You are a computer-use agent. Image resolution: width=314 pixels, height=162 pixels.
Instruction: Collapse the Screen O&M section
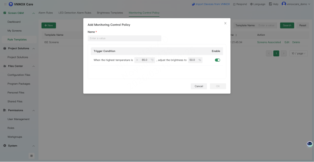point(33,13)
